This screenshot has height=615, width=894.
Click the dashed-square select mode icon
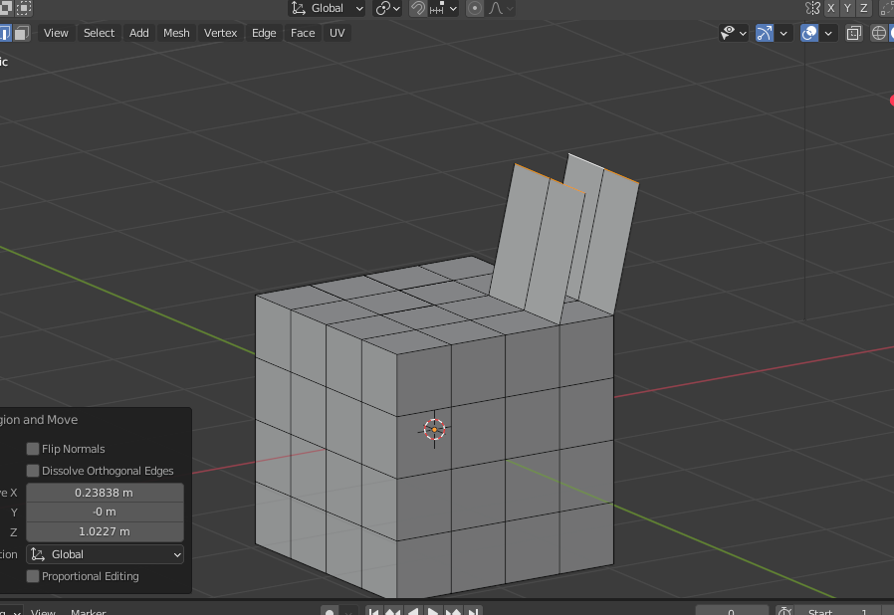tap(24, 7)
